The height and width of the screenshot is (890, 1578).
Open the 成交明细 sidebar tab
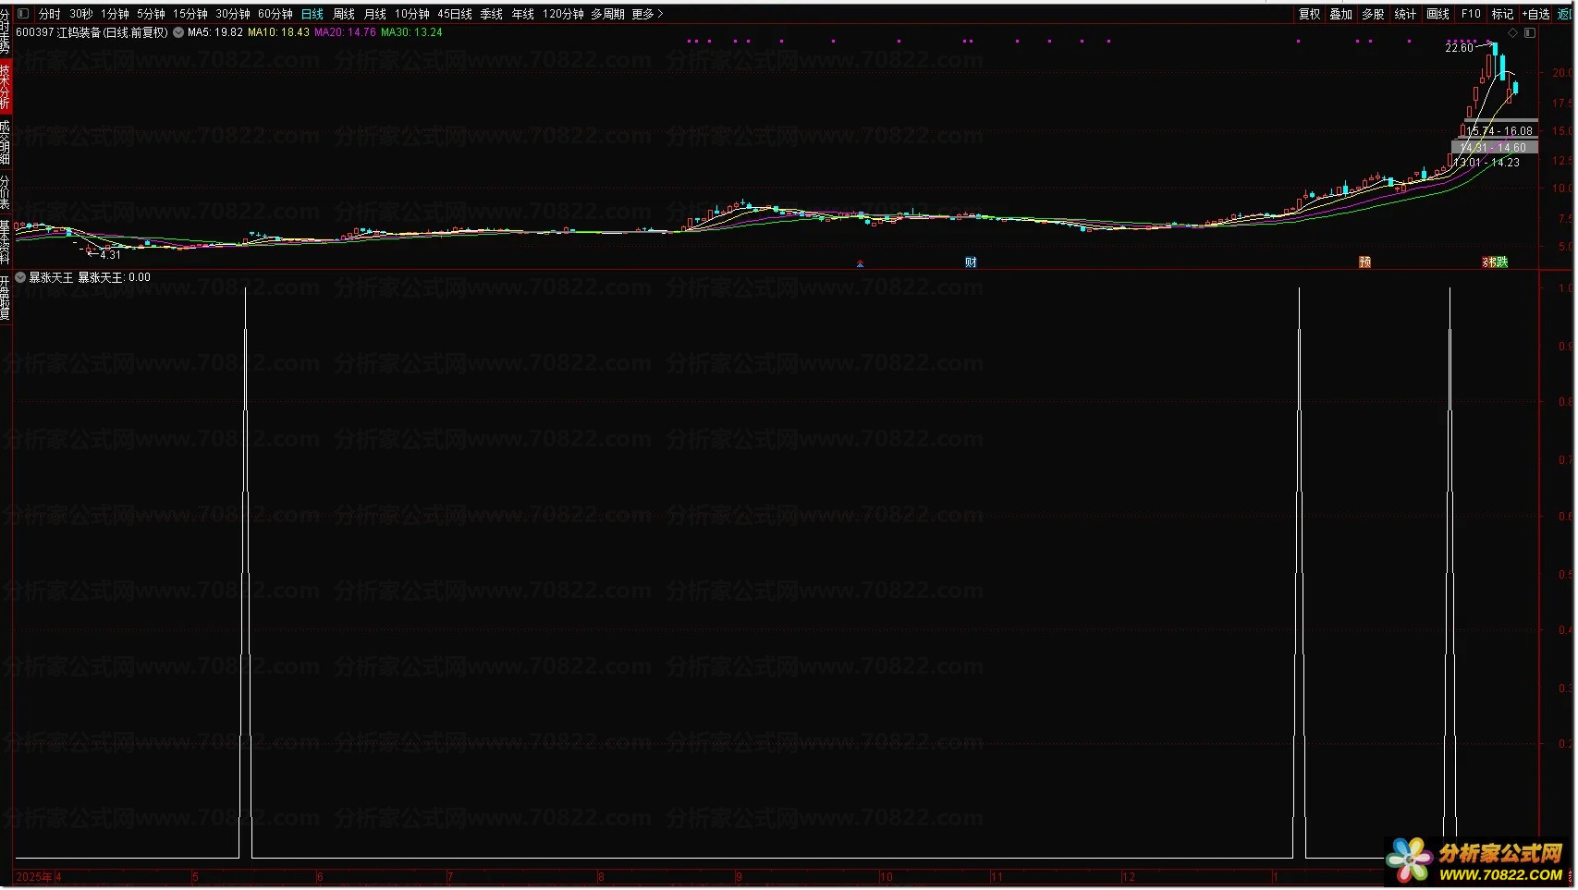pyautogui.click(x=6, y=143)
